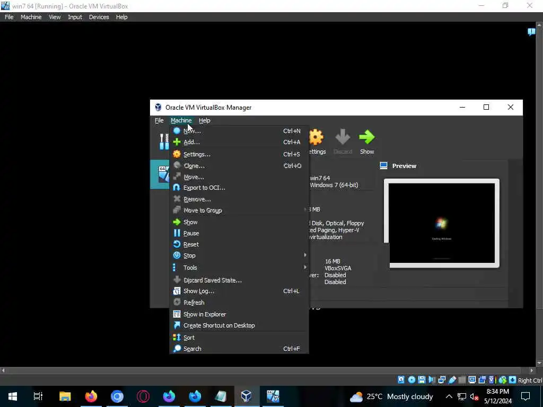Open outer VM window File menu

[x=9, y=17]
